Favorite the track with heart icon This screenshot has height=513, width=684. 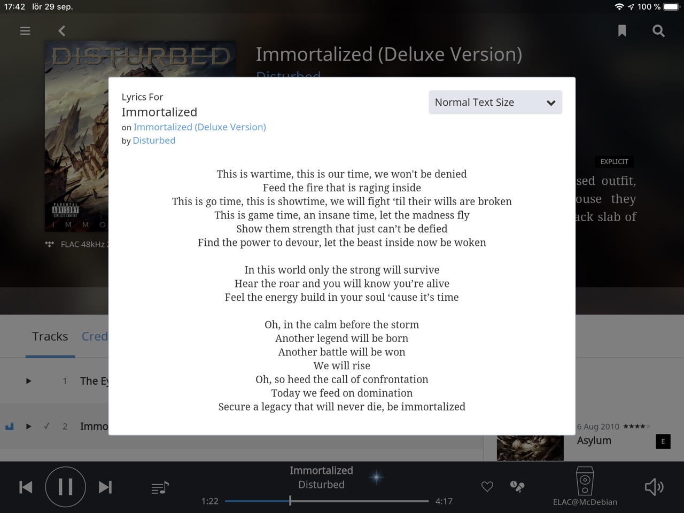tap(487, 487)
